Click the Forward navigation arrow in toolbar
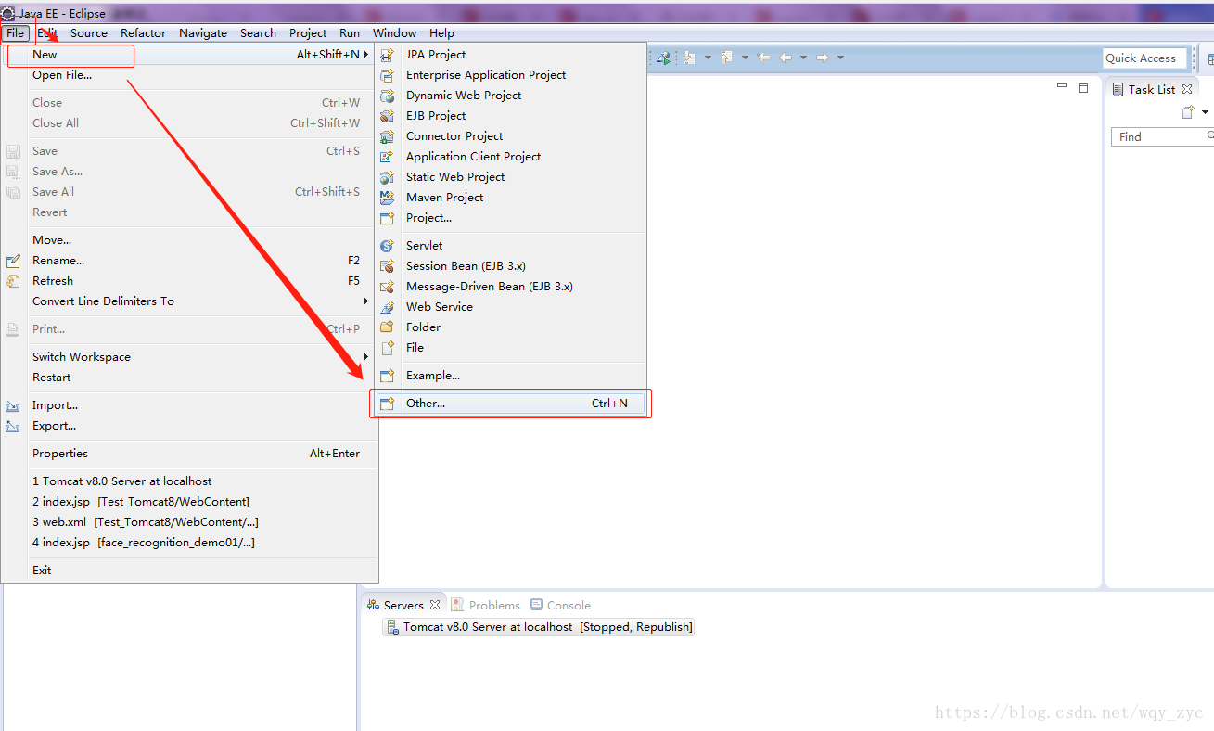Viewport: 1214px width, 731px height. tap(822, 58)
